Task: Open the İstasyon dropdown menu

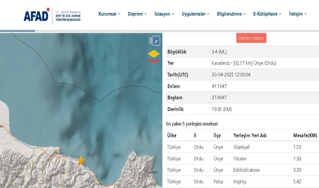Action: (x=164, y=14)
